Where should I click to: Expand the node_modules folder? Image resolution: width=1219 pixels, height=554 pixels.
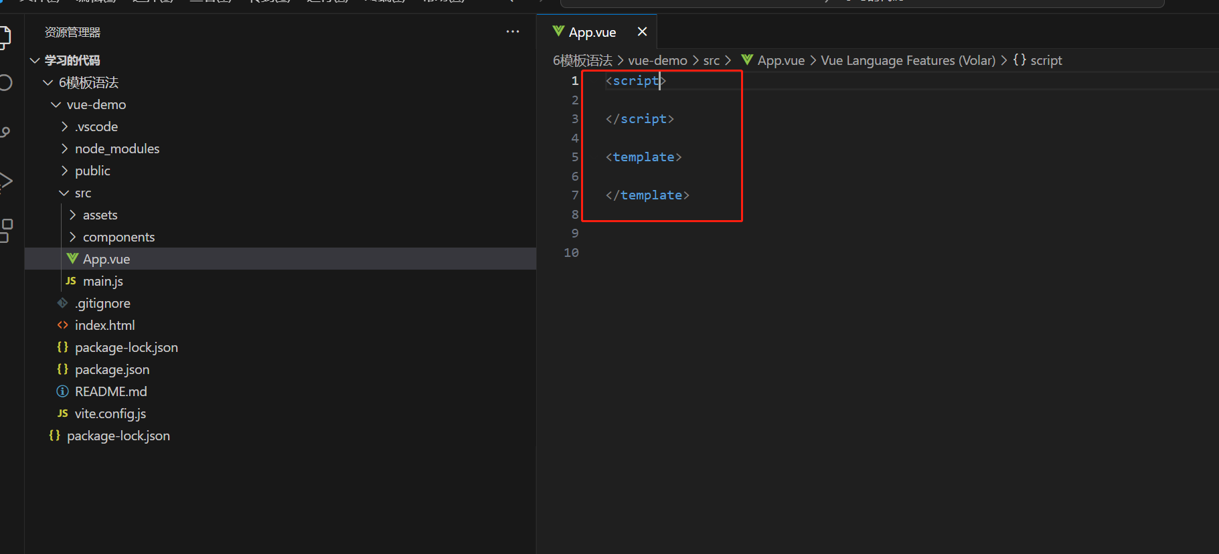pyautogui.click(x=64, y=149)
